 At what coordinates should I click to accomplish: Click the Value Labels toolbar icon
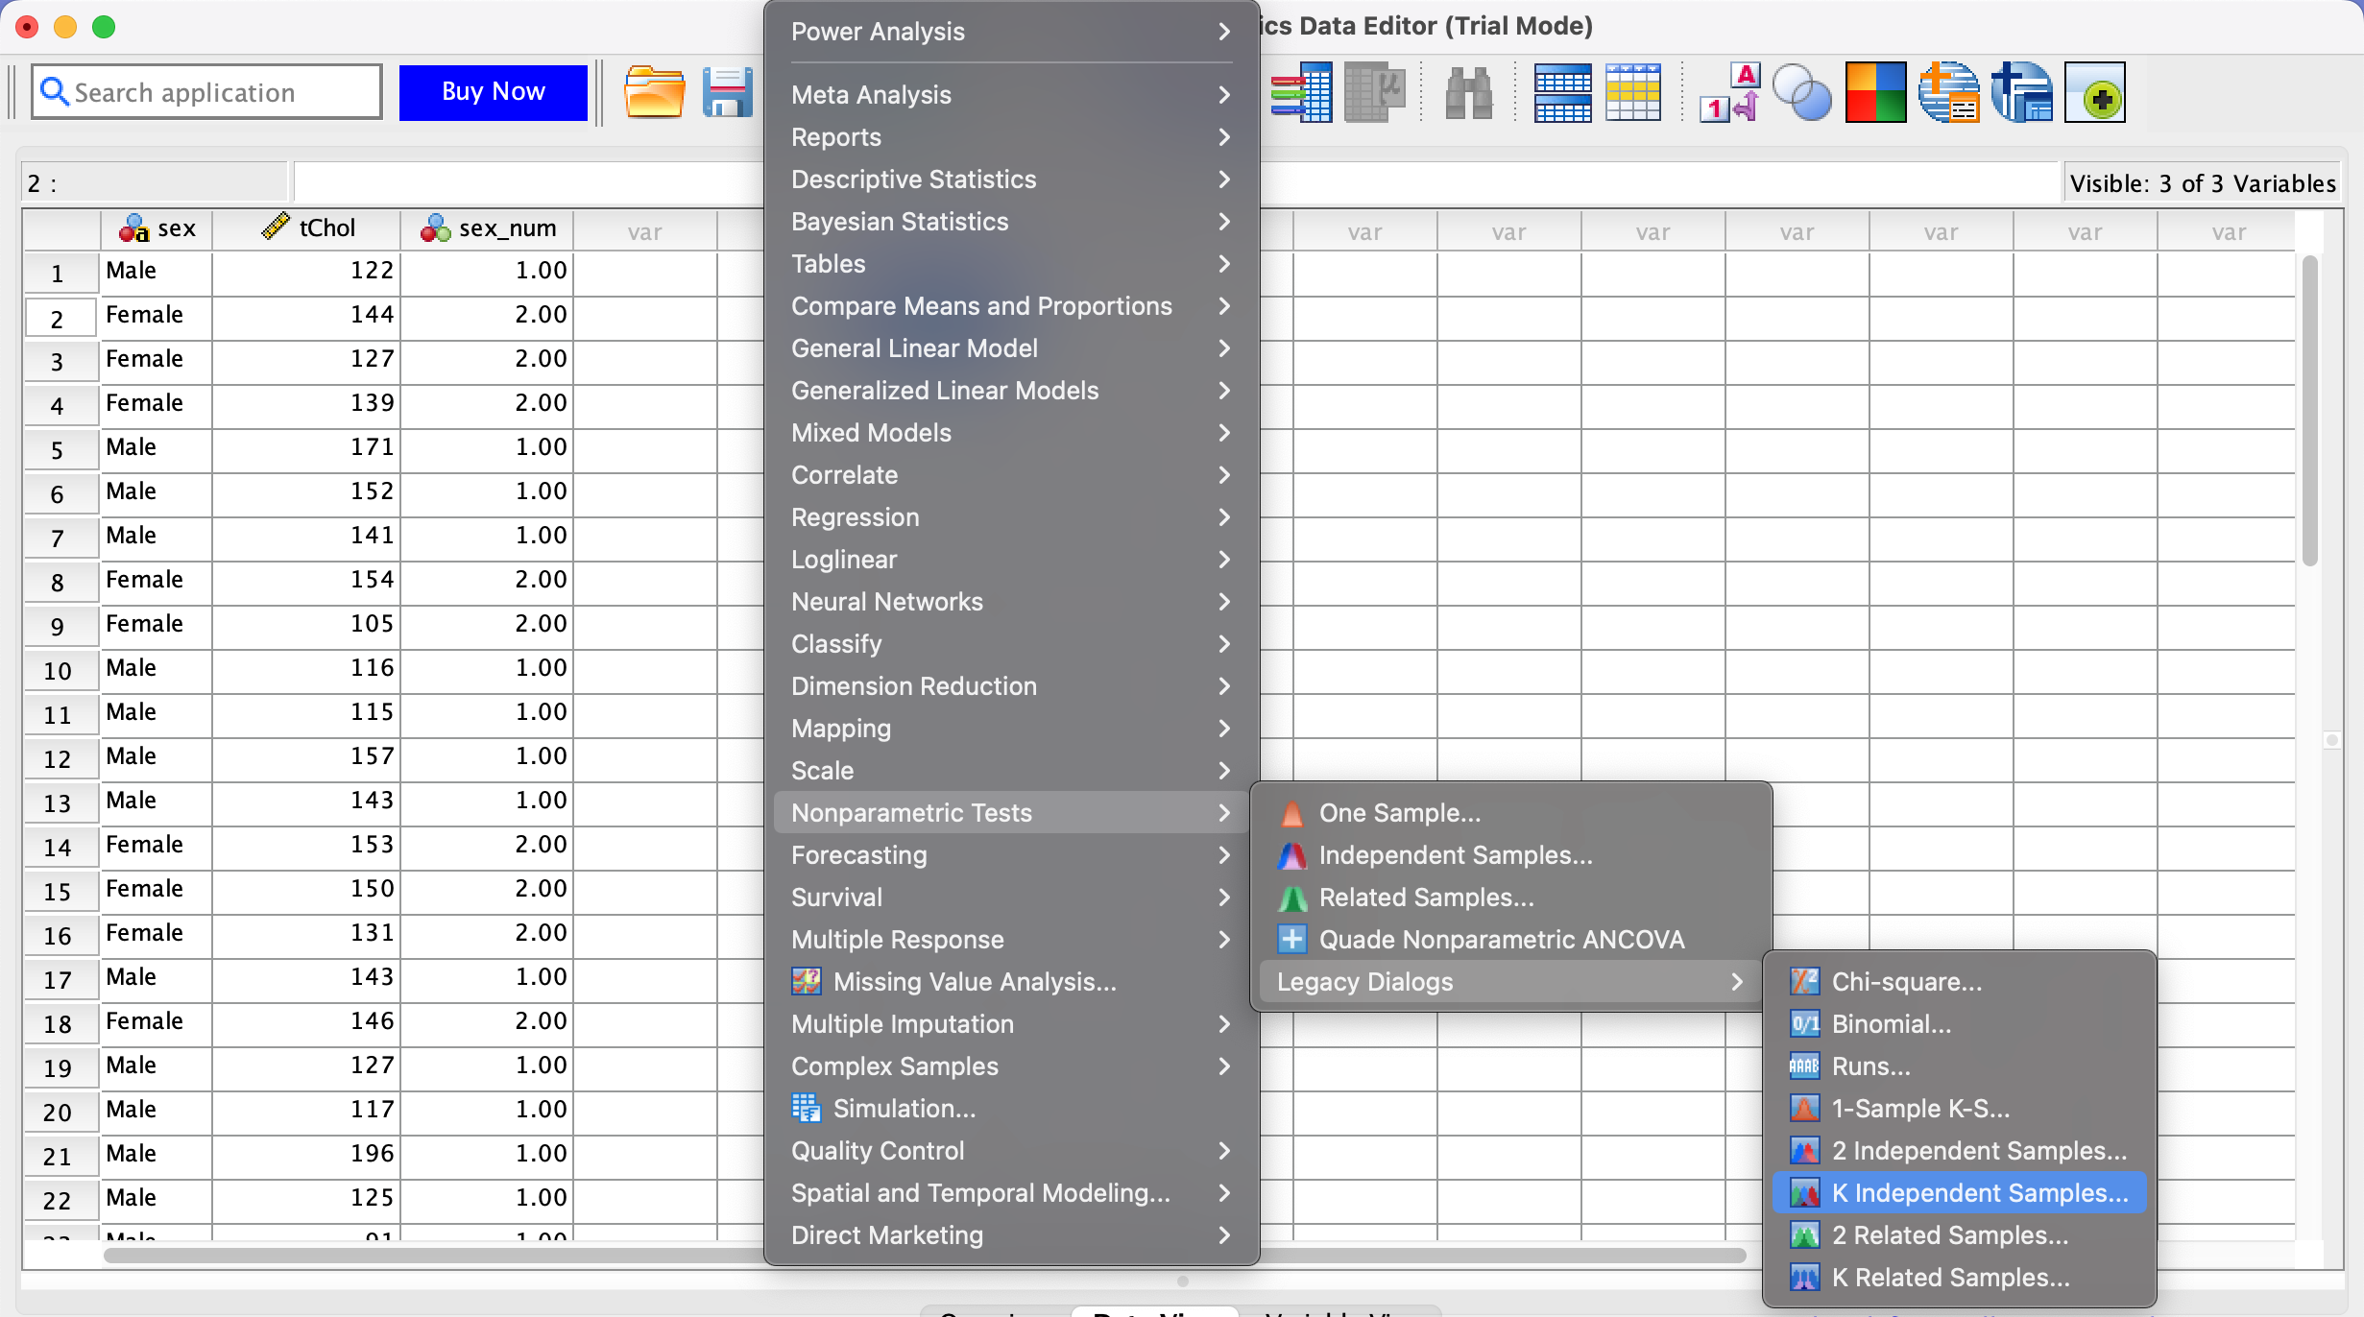pyautogui.click(x=1731, y=93)
